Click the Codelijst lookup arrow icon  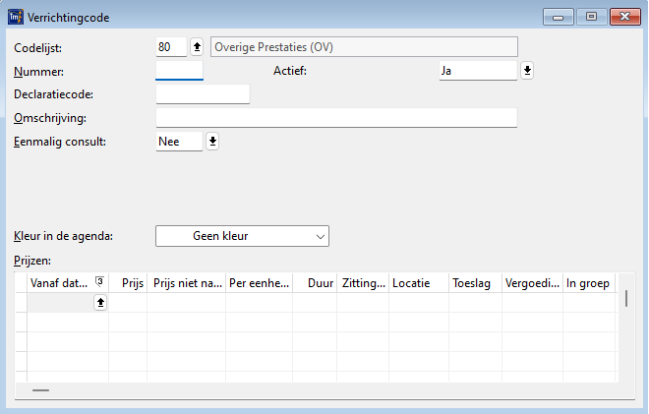(197, 47)
